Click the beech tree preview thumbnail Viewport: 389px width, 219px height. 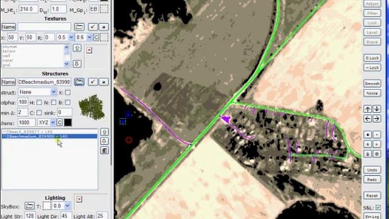[92, 107]
